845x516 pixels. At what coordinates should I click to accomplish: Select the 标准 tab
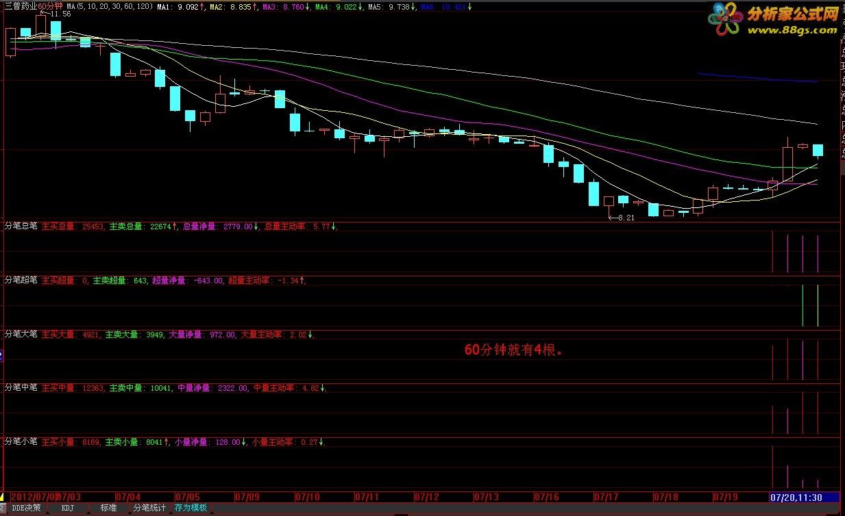tap(108, 508)
